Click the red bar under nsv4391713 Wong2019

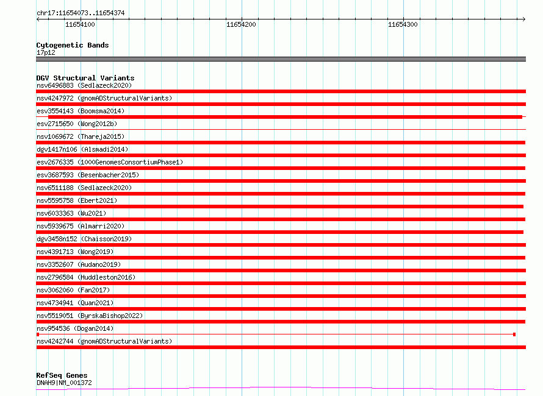pyautogui.click(x=281, y=258)
